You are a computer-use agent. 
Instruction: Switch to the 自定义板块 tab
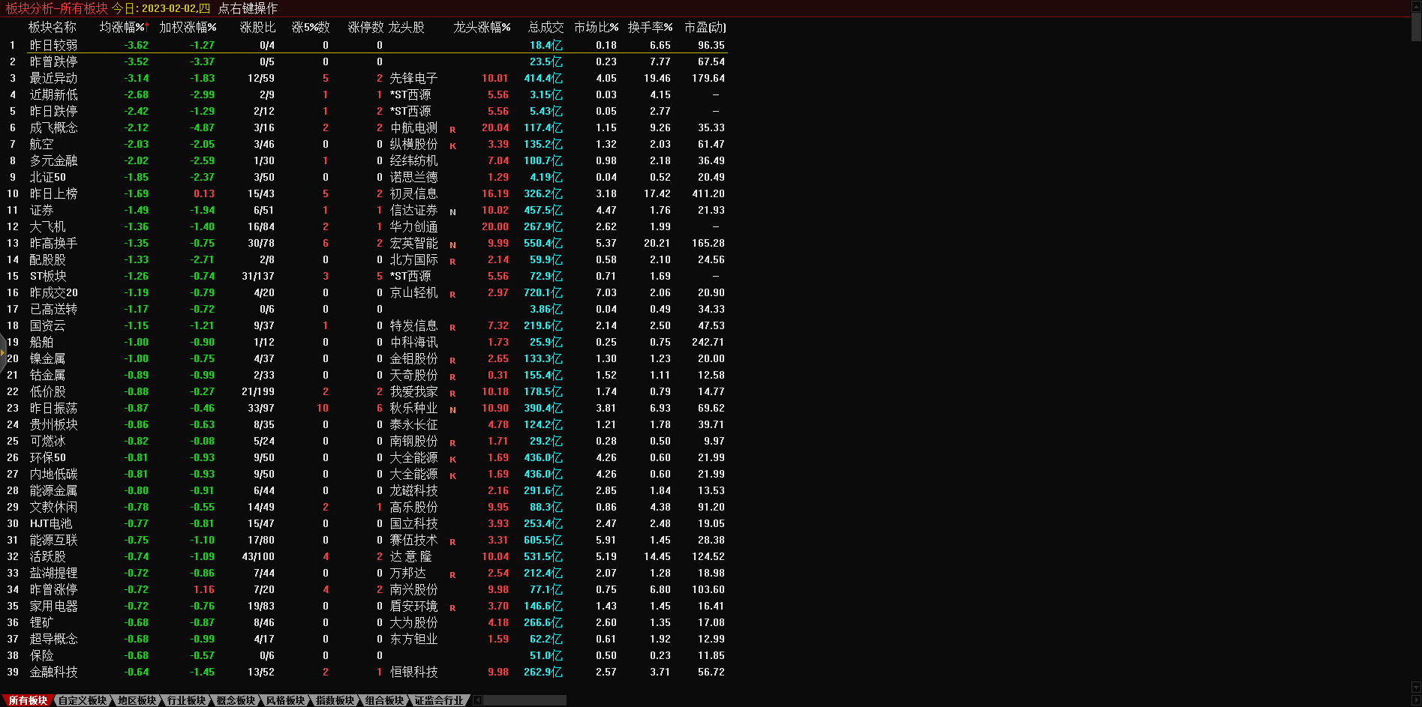[x=83, y=700]
